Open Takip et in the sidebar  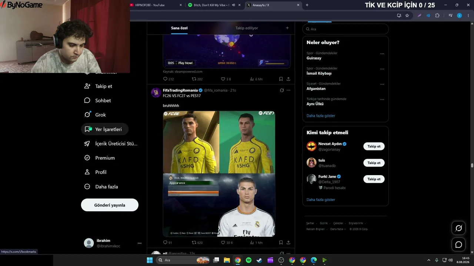click(98, 86)
